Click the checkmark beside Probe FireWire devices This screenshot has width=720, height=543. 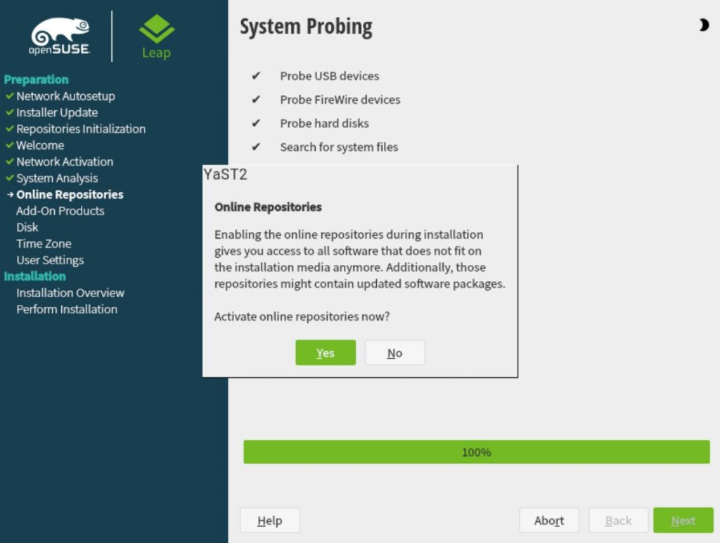pyautogui.click(x=256, y=100)
